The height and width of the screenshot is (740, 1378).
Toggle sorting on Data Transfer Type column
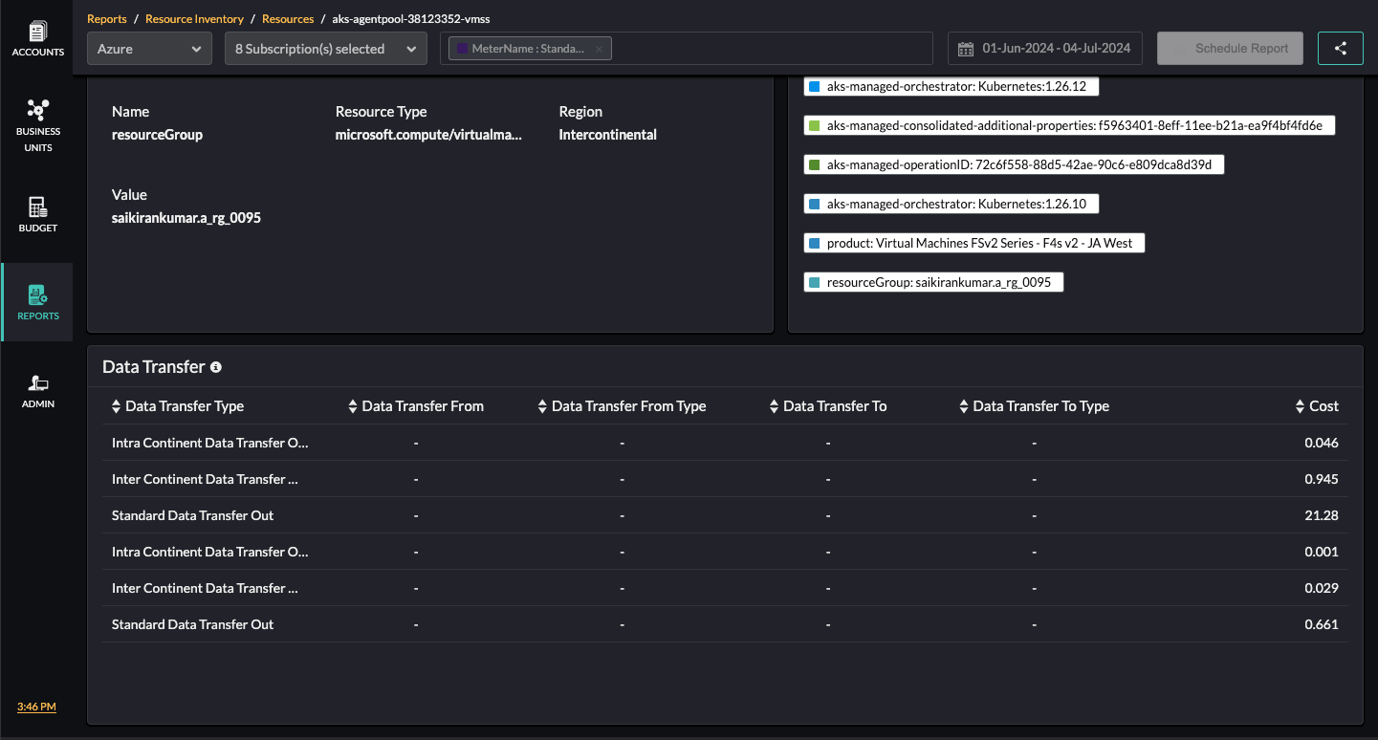point(115,405)
